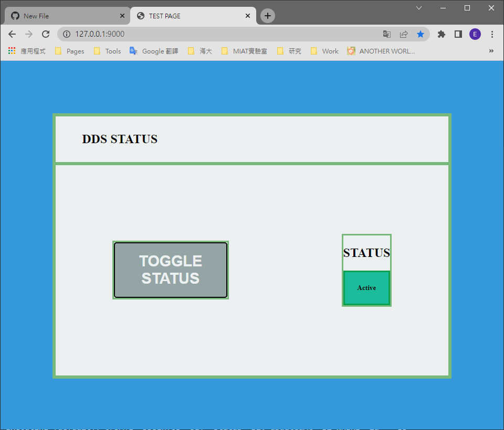Open a new tab with plus button
The width and height of the screenshot is (504, 430).
[x=267, y=16]
